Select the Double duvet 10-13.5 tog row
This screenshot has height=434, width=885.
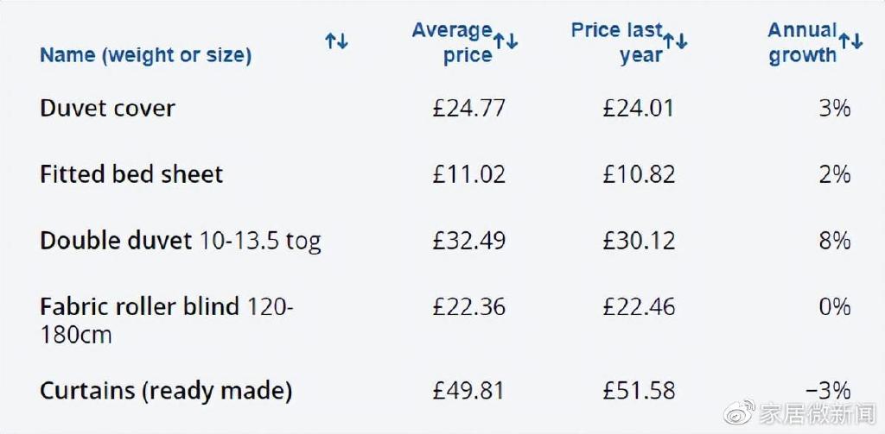[x=180, y=241]
